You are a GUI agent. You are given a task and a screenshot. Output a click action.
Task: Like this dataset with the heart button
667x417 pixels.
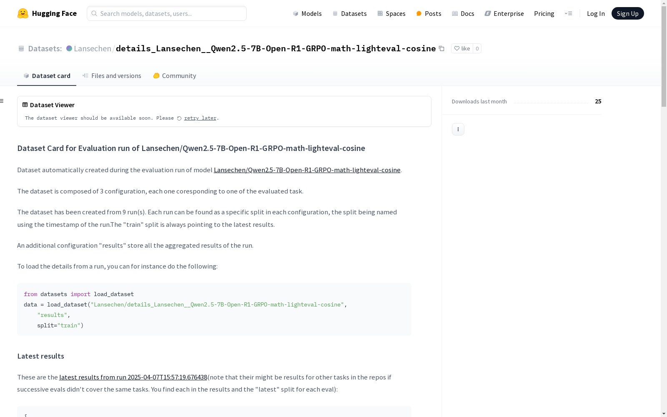(462, 49)
